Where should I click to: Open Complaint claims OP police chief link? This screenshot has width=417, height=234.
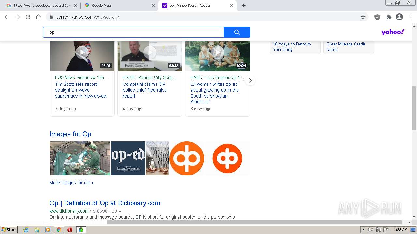pos(145,90)
